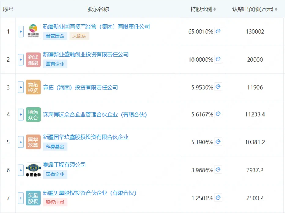Screen dimensions: 285x213
Task: Click 国有企业 tag under 新疆新业盛融
Action: [x=55, y=64]
